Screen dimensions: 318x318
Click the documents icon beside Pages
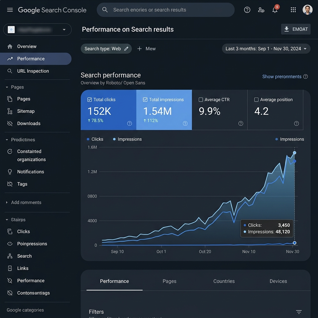tap(10, 99)
